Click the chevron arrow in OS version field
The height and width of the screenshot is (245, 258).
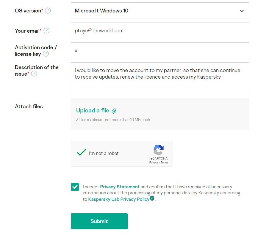pos(242,11)
